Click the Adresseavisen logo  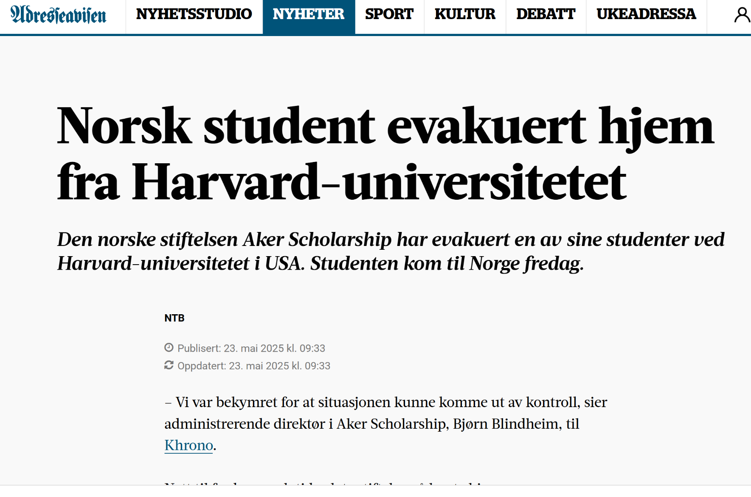tap(59, 15)
